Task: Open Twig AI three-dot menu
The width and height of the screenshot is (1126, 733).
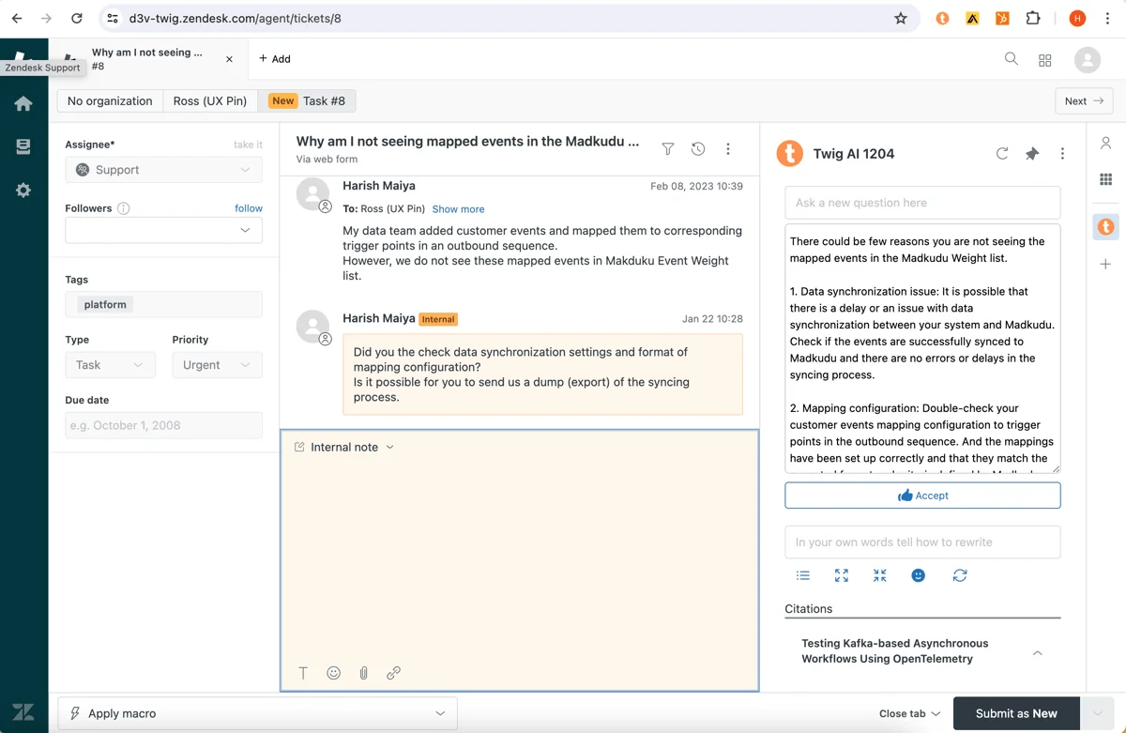Action: pyautogui.click(x=1062, y=153)
